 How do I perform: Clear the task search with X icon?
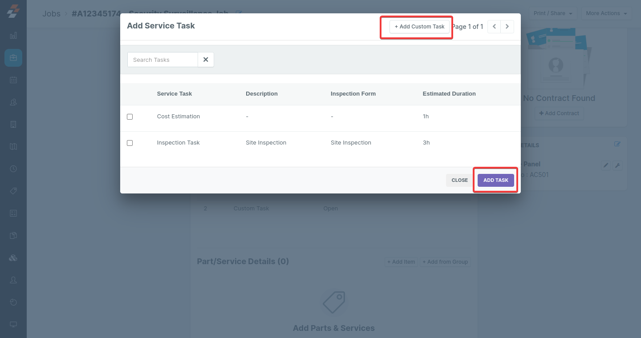pos(206,60)
